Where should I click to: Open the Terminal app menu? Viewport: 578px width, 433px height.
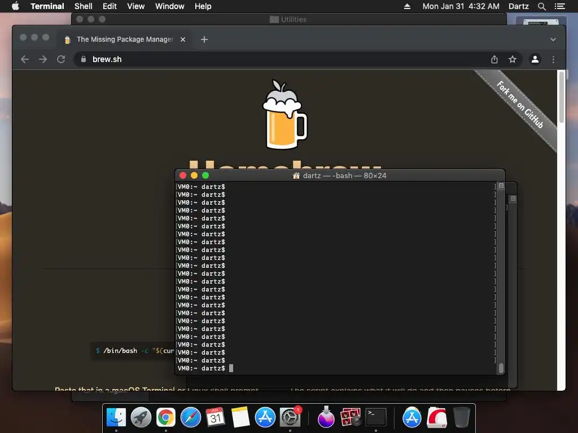click(x=47, y=6)
